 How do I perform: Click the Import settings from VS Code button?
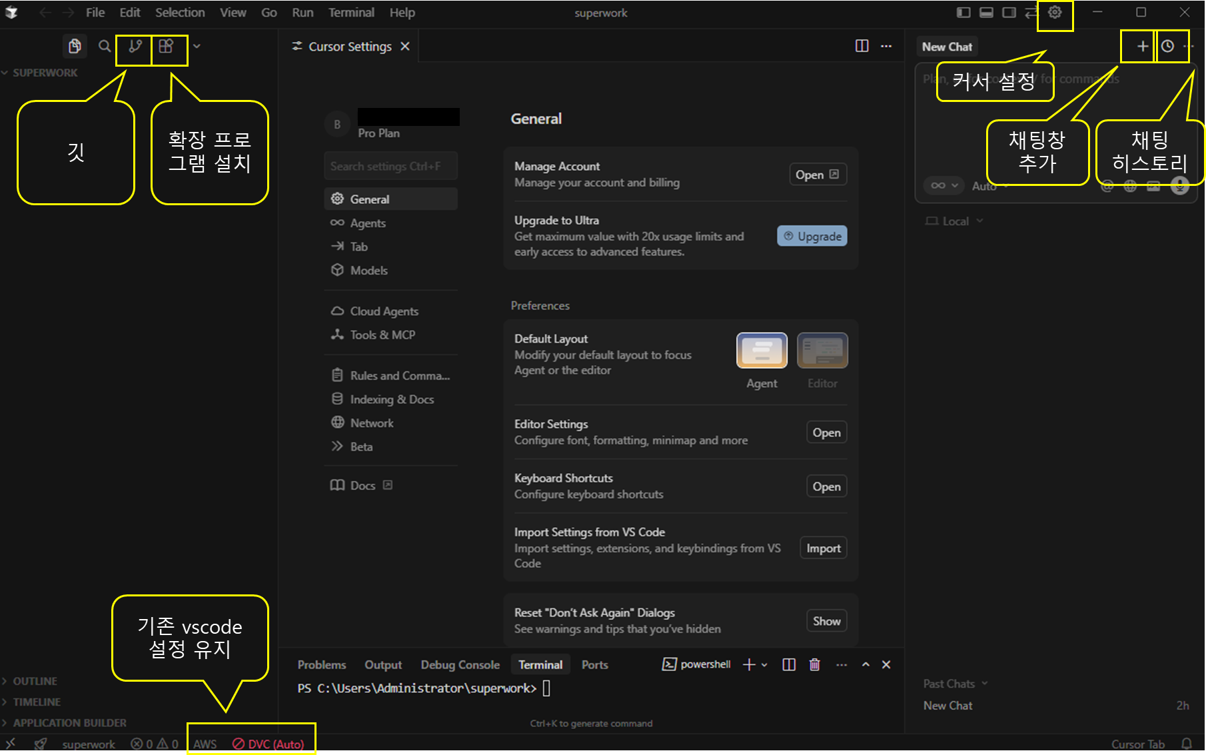824,548
